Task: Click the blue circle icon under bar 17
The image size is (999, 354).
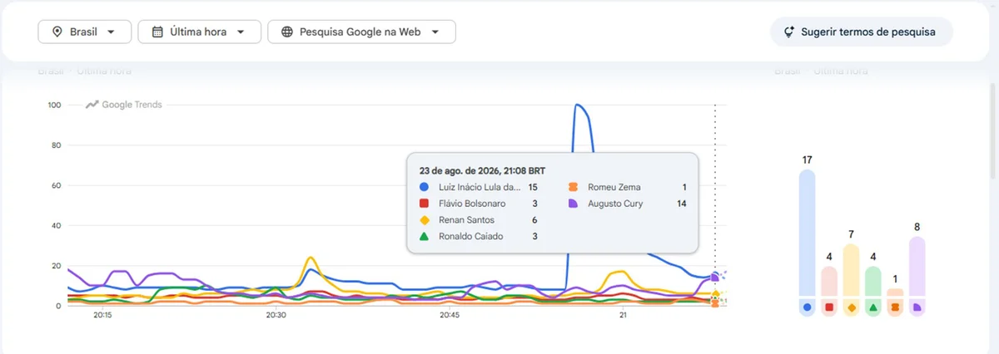Action: click(x=807, y=307)
